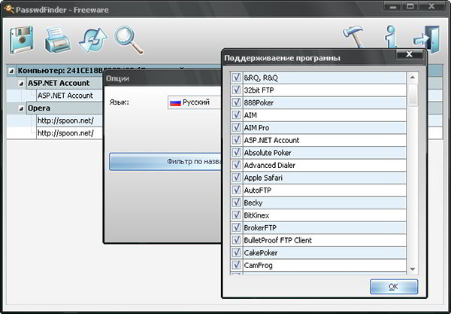Click the scrollbar down arrow in programs list
451x314 pixels.
(413, 269)
